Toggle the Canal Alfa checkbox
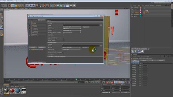Screen dimensions: 173x97 point(63,34)
